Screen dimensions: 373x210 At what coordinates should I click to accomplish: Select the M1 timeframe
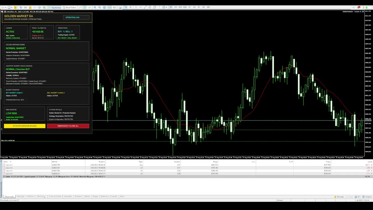[x=171, y=7]
